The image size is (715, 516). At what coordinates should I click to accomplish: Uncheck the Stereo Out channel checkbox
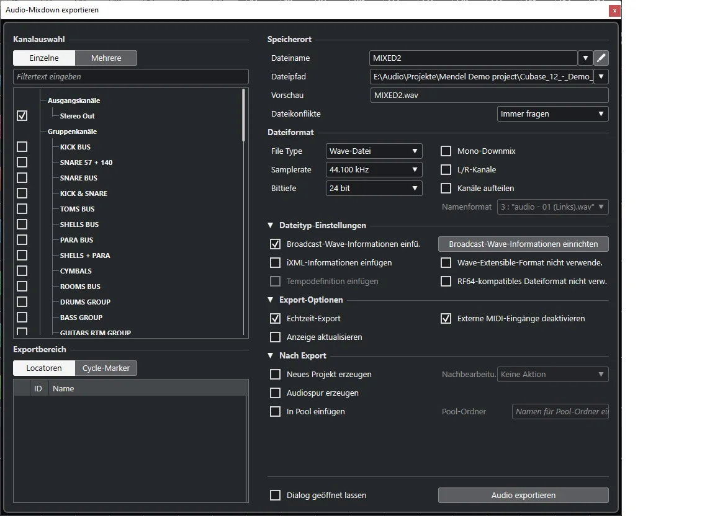[22, 116]
